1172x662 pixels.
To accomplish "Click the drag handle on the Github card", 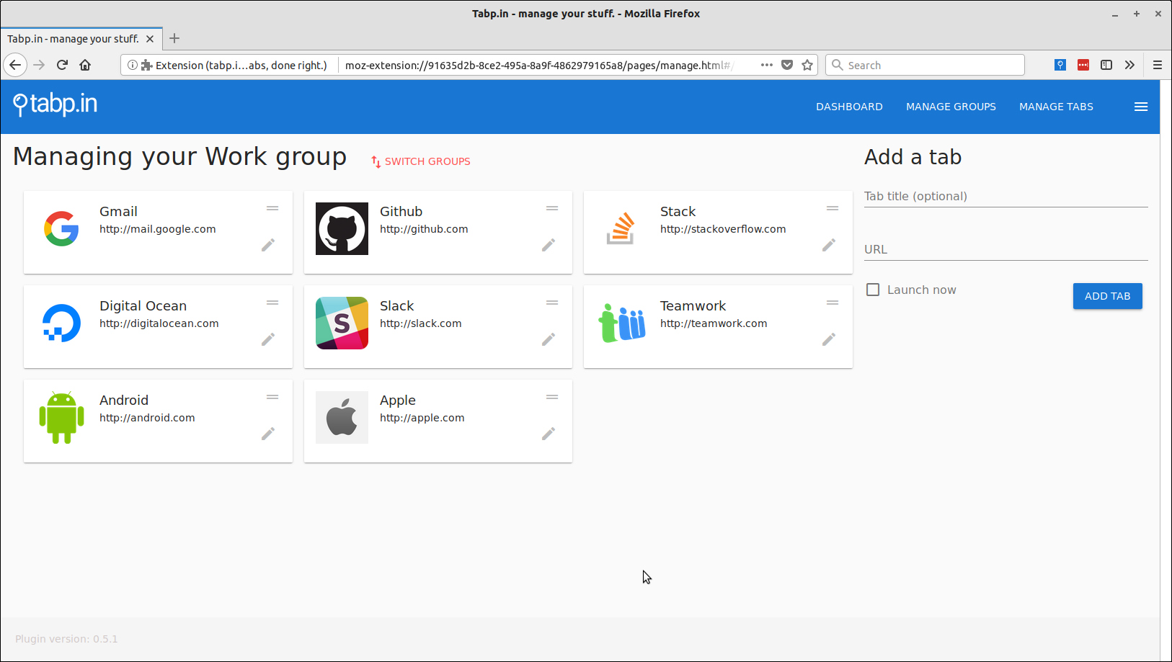I will tap(552, 208).
